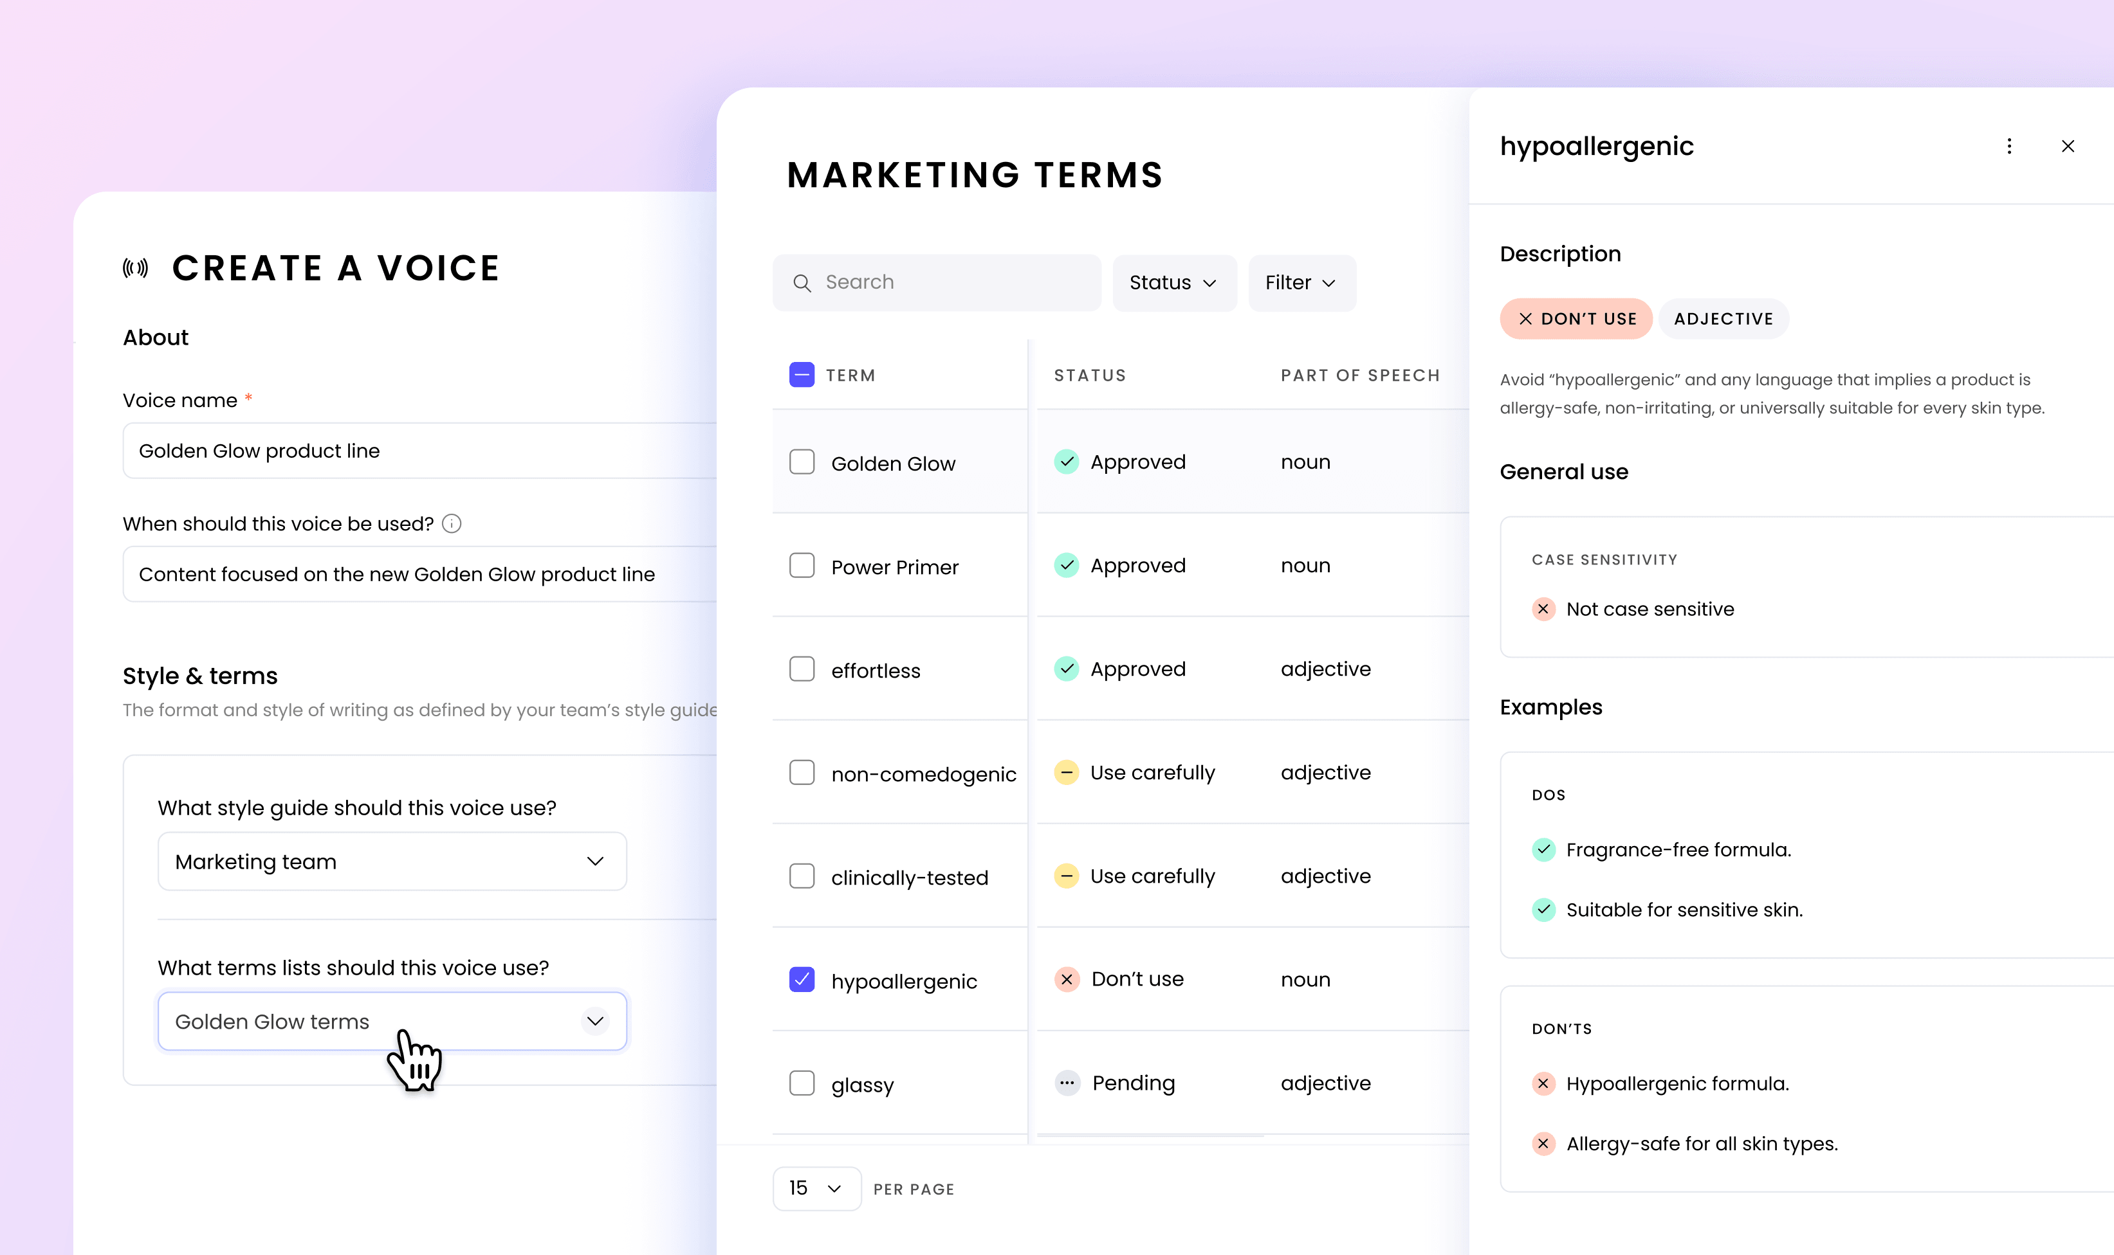Click 'Allergy-safe for all skin types.' example text
The width and height of the screenshot is (2114, 1255).
pyautogui.click(x=1702, y=1144)
